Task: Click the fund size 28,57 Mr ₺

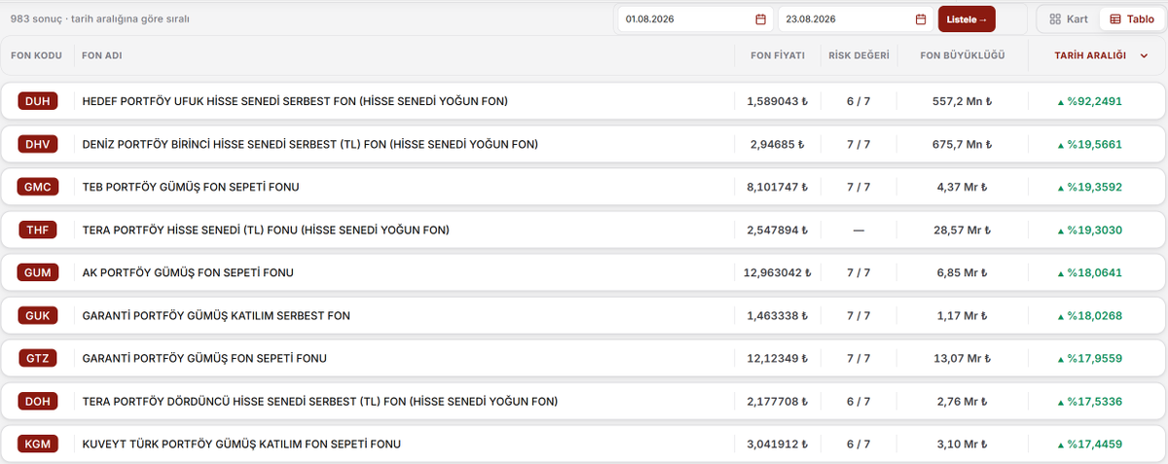Action: click(x=962, y=230)
